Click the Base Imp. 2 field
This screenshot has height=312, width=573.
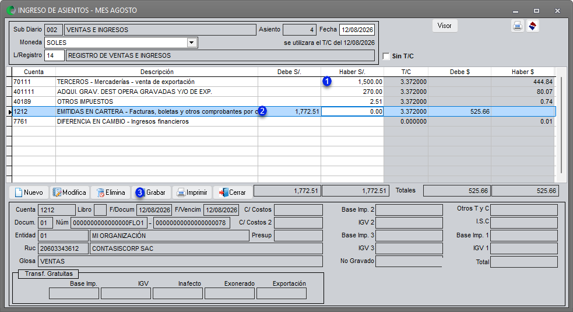(x=409, y=210)
